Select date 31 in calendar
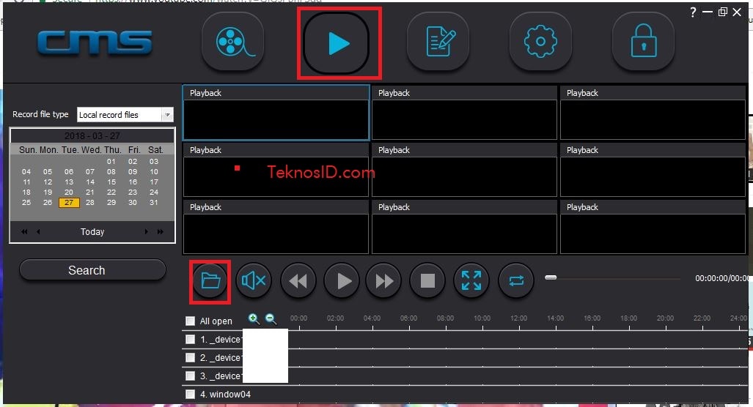753x407 pixels. tap(154, 202)
